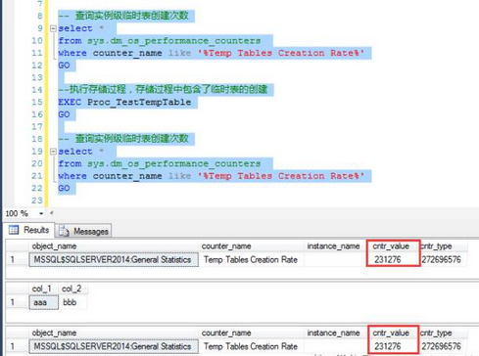Image resolution: width=479 pixels, height=356 pixels.
Task: Collapse the select block at line 19
Action: [x=53, y=152]
